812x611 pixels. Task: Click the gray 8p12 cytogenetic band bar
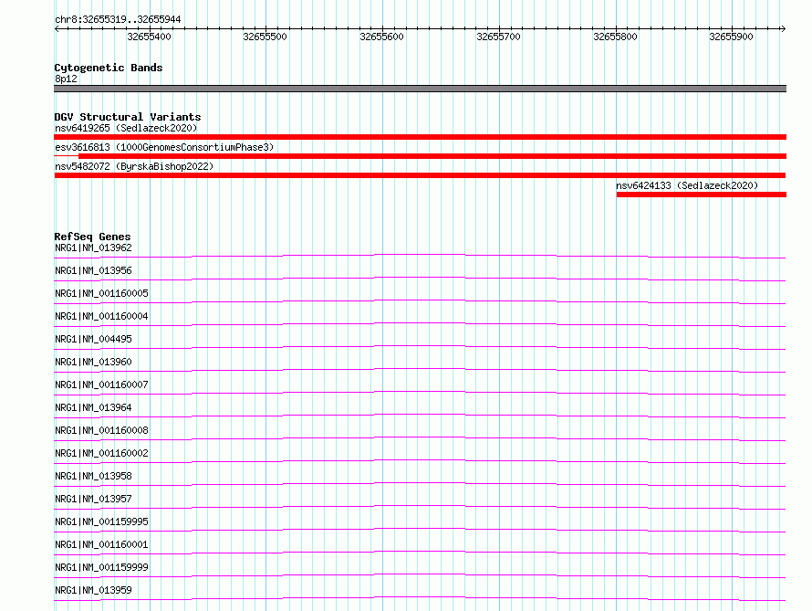tap(420, 89)
